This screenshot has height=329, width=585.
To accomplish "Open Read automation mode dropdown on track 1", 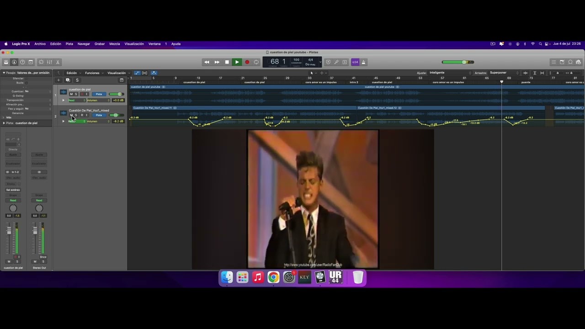I will [76, 100].
